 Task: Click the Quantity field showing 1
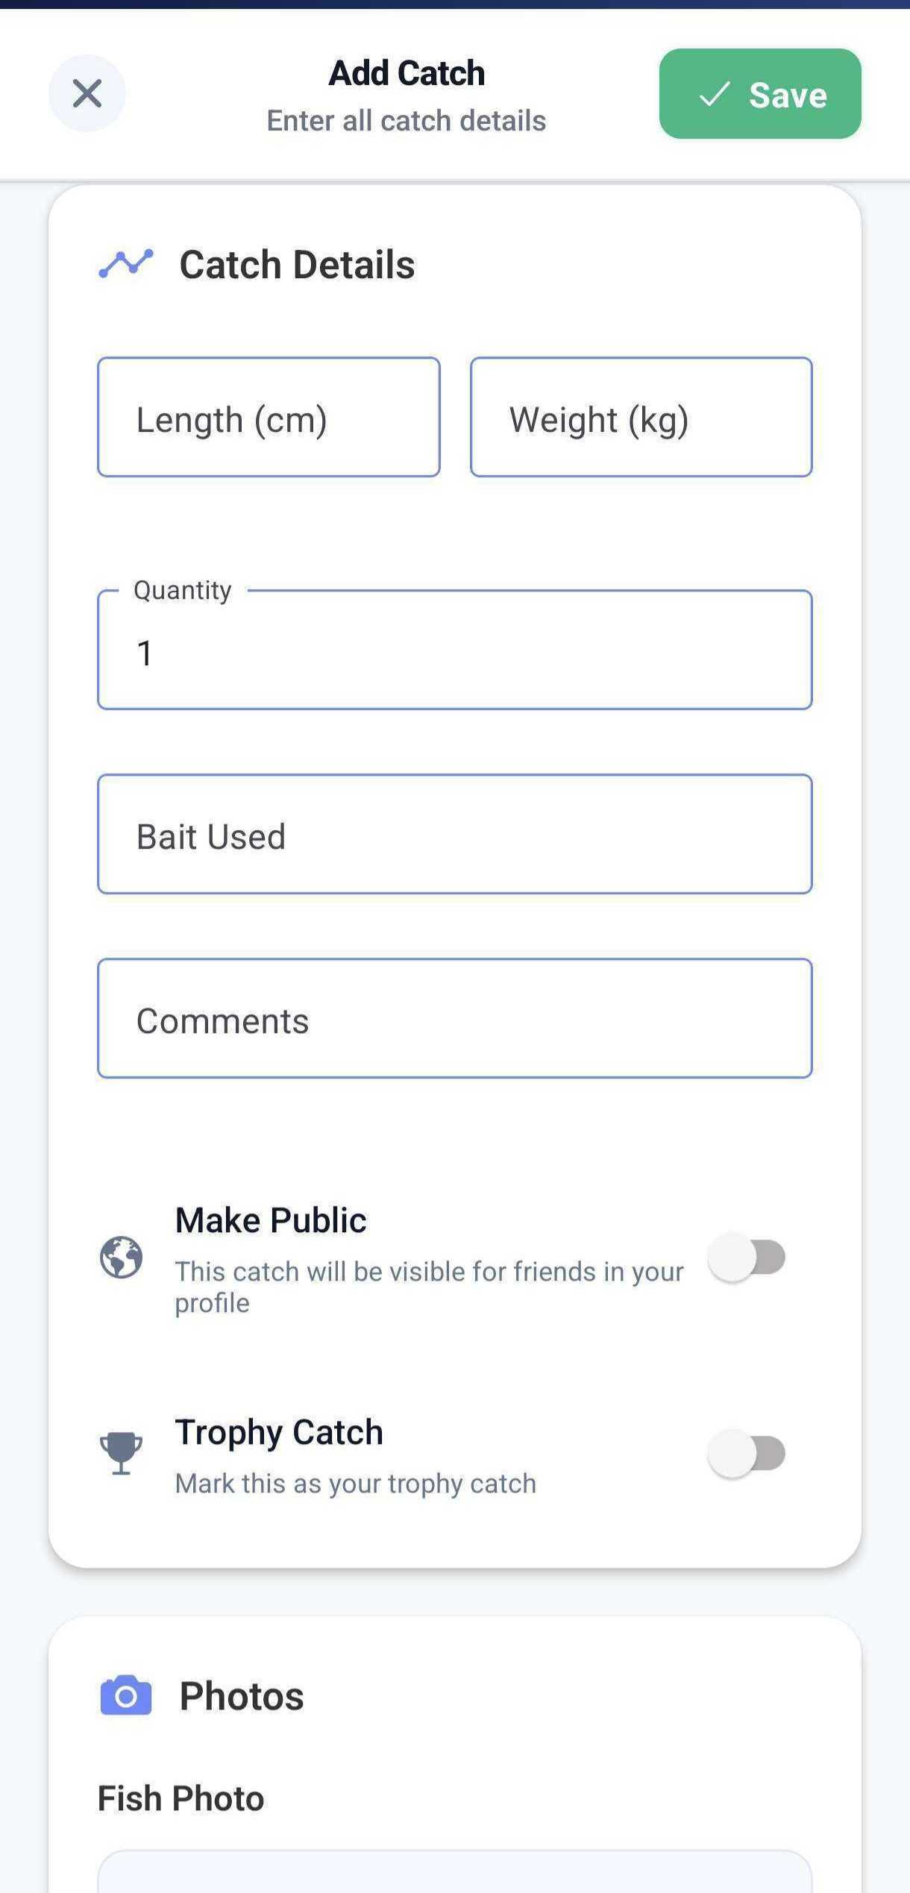point(454,650)
